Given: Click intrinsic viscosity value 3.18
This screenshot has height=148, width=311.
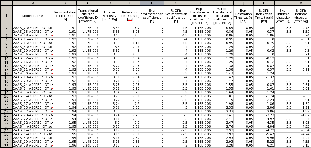Looking at the screenshot, I should coord(110,119).
